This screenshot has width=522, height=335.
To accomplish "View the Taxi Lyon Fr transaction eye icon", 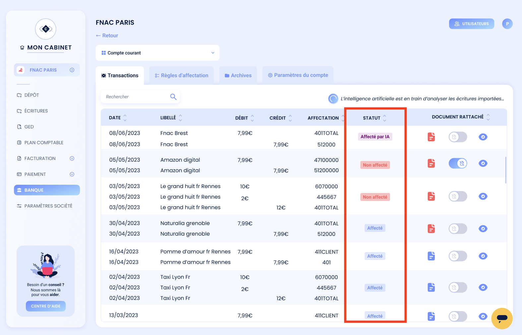I will point(483,287).
